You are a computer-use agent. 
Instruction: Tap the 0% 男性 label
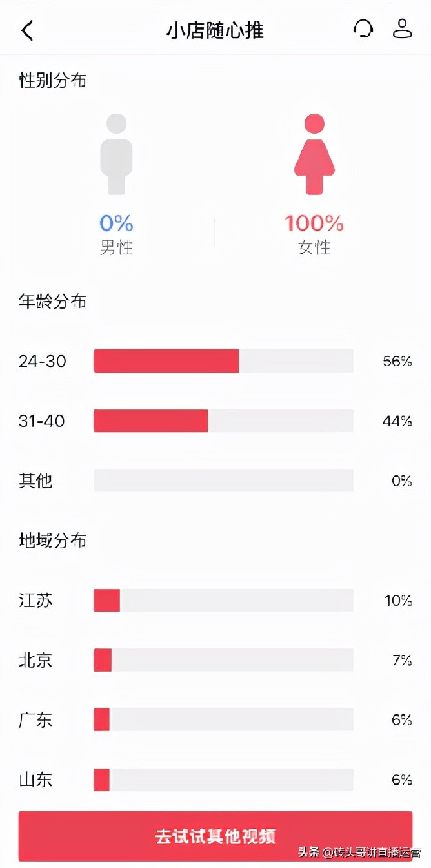116,234
